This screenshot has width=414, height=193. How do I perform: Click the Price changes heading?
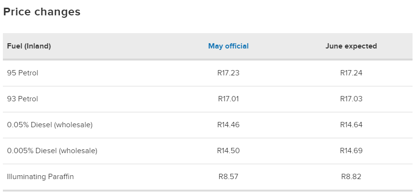(42, 12)
